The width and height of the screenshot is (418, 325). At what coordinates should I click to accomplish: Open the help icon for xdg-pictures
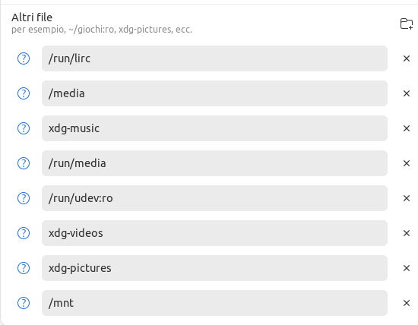pyautogui.click(x=24, y=268)
